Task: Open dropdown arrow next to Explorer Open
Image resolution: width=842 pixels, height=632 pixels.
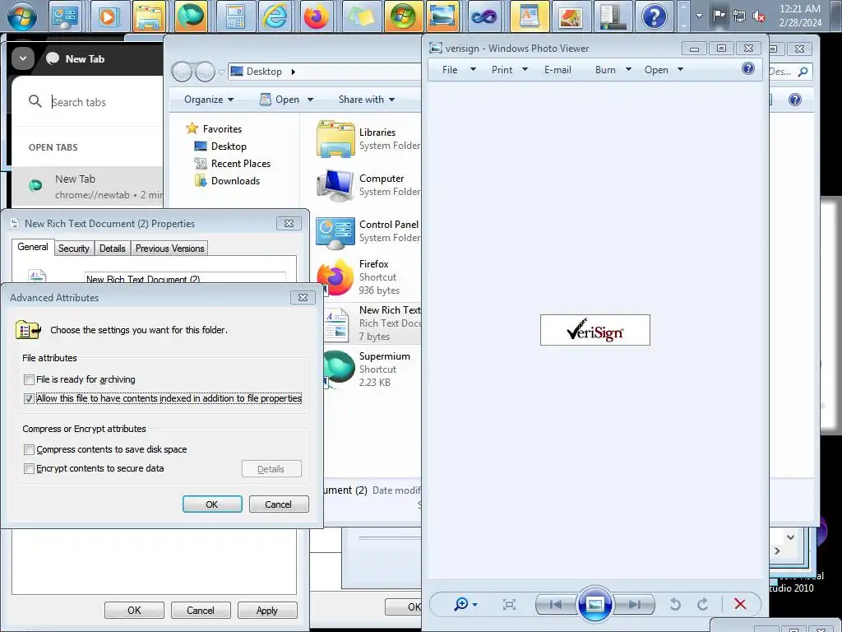Action: point(310,100)
